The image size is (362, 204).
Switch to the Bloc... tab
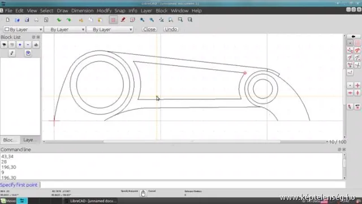10,140
